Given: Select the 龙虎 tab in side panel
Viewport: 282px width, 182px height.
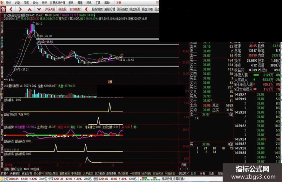Looking at the screenshot, I should tap(211, 174).
